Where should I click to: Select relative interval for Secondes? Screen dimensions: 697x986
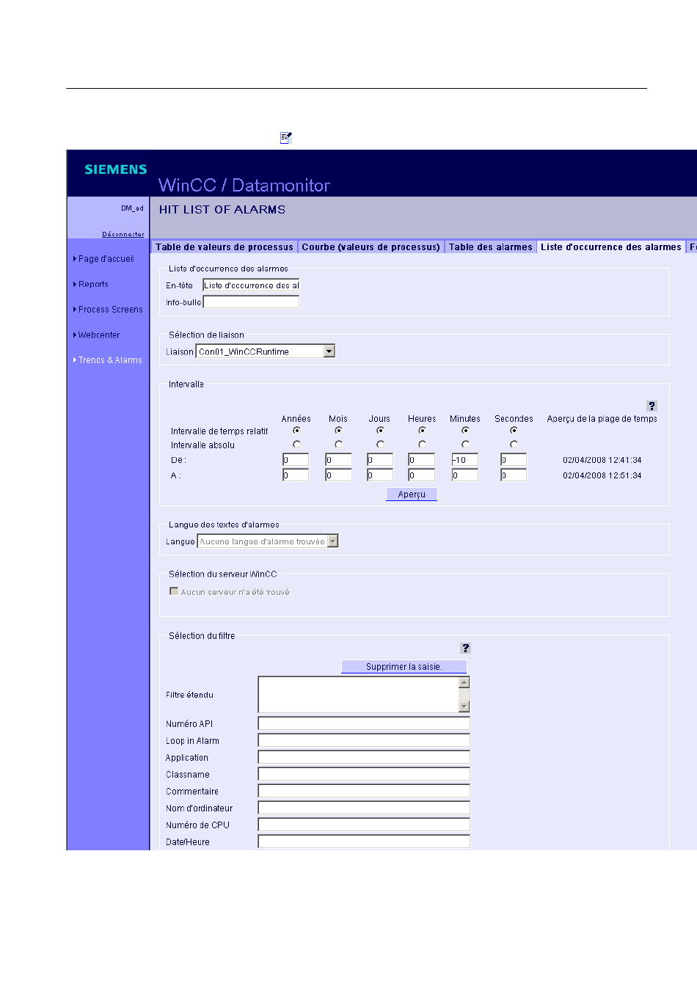(514, 431)
